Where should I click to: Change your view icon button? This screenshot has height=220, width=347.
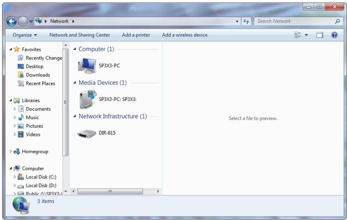coord(298,35)
